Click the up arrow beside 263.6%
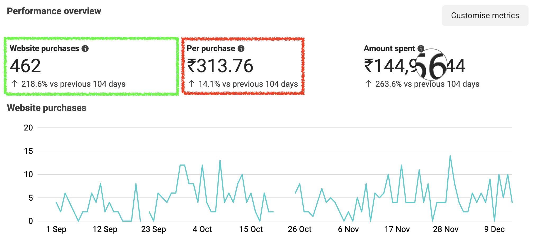The width and height of the screenshot is (536, 242). click(x=368, y=84)
